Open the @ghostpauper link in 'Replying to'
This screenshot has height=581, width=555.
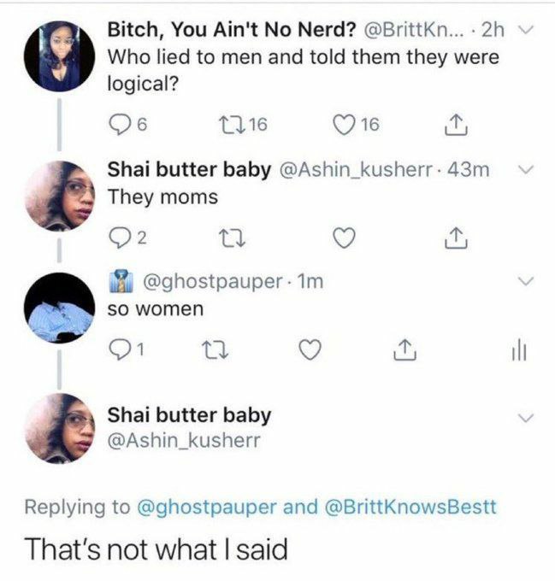204,507
